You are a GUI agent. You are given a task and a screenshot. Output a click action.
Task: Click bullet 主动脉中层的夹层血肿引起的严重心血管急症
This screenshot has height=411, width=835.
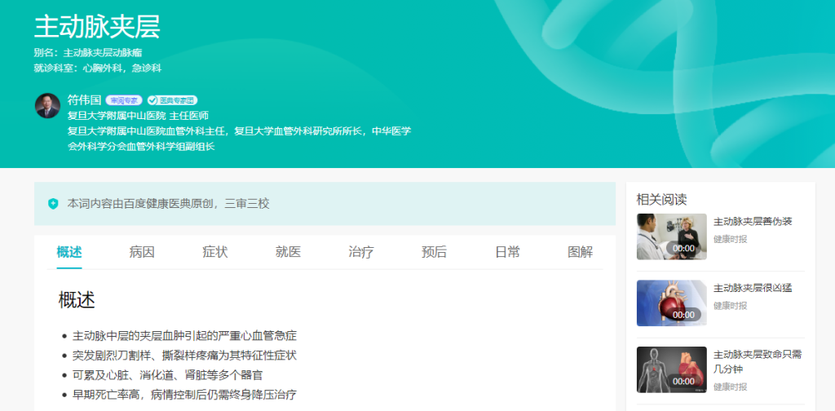184,336
